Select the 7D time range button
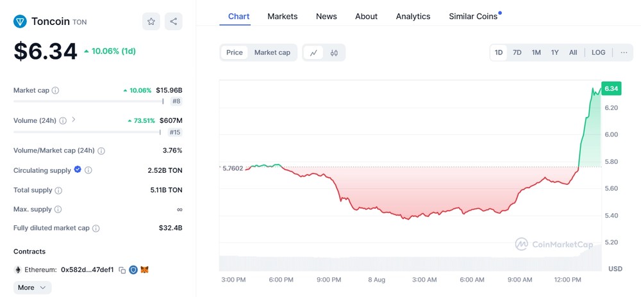The width and height of the screenshot is (641, 297). click(517, 52)
